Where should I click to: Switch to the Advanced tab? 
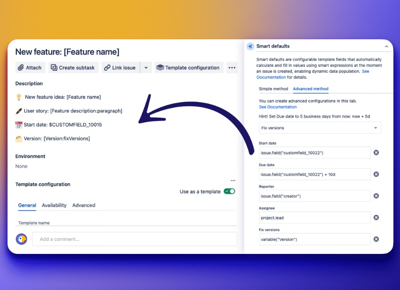coord(83,205)
